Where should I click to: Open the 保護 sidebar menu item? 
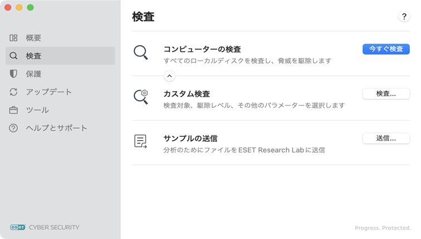pyautogui.click(x=33, y=74)
